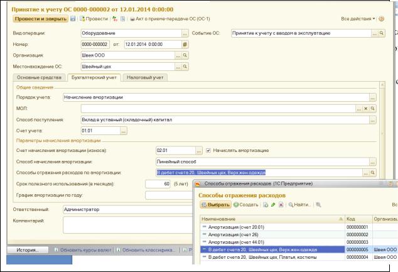Open Организация selection ellipsis button
The height and width of the screenshot is (272, 398).
178,55
